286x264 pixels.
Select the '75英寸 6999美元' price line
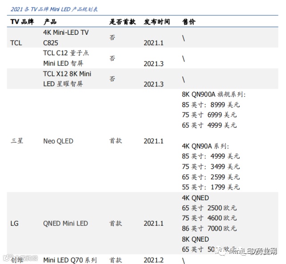[209, 115]
